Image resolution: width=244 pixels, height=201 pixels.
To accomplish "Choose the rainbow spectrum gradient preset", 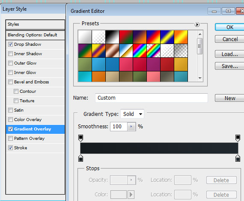I will pyautogui.click(x=140, y=50).
